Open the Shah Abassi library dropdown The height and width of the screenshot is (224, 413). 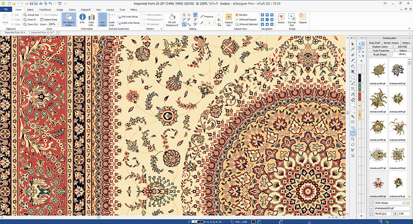point(403,203)
